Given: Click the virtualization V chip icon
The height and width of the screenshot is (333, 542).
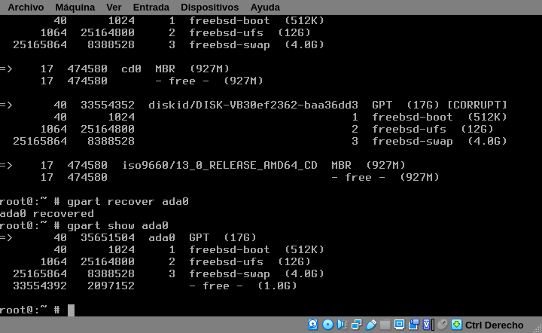Looking at the screenshot, I should (428, 325).
